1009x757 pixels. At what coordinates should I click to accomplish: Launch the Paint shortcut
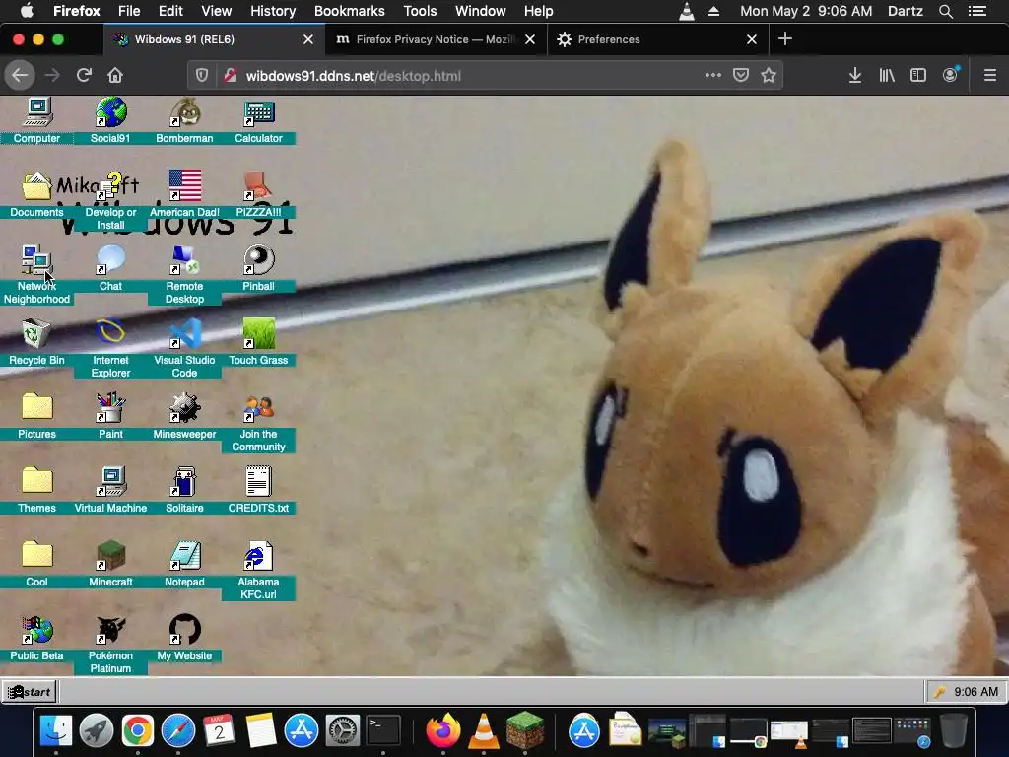click(x=110, y=416)
